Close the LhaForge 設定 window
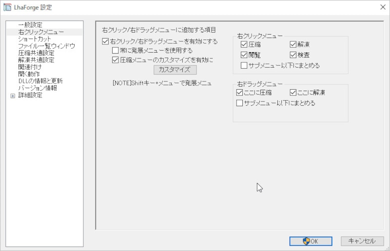The height and width of the screenshot is (251, 390). (383, 7)
